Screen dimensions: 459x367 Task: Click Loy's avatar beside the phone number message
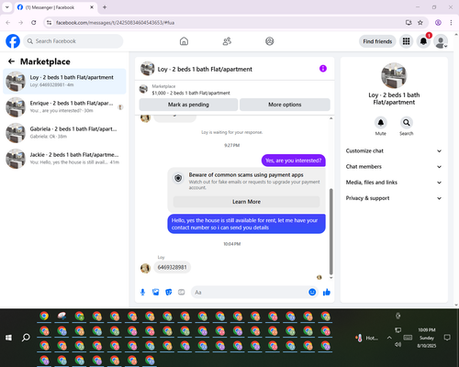(145, 268)
